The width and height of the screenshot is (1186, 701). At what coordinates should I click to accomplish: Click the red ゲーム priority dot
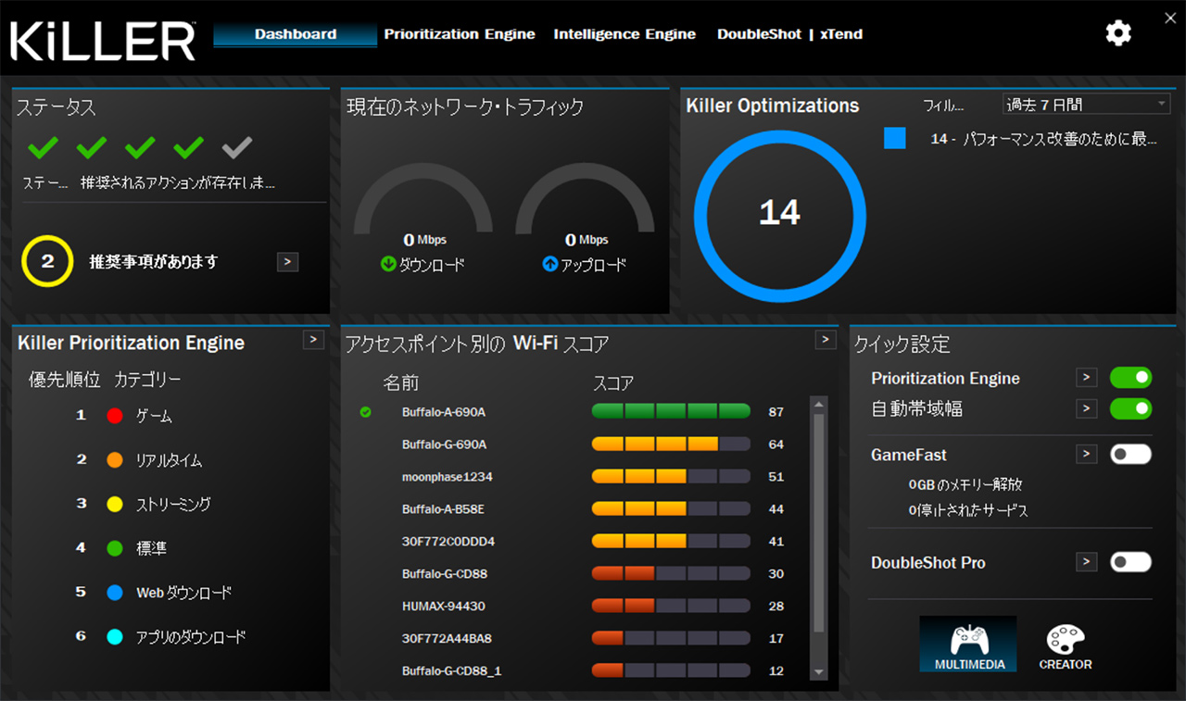click(115, 416)
